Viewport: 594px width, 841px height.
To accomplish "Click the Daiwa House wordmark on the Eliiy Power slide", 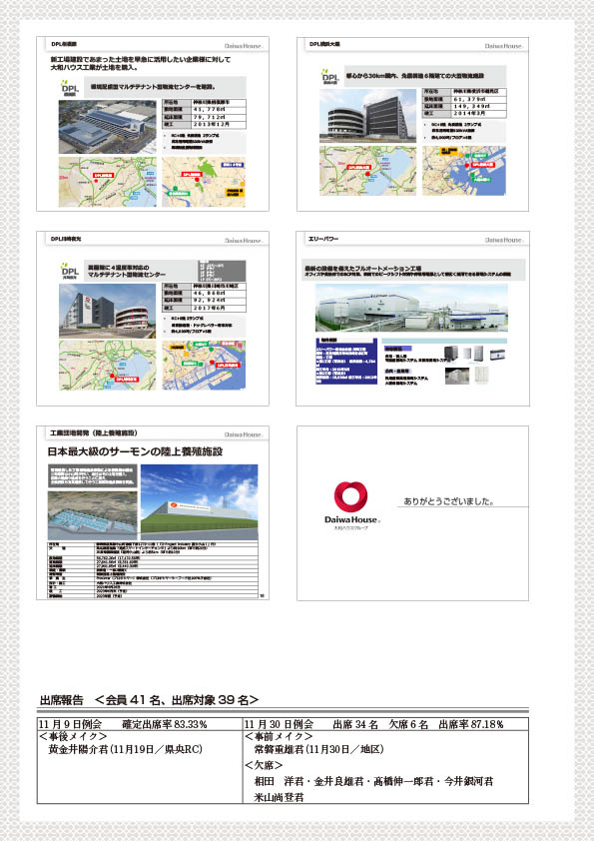I will point(503,240).
